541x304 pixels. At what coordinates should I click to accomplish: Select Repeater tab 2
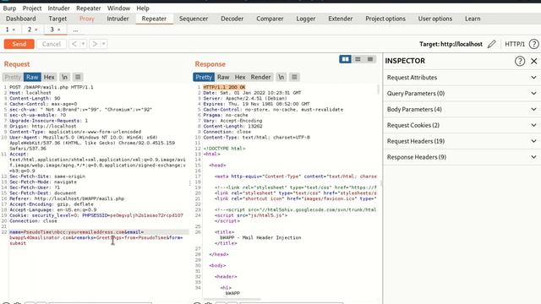(x=30, y=30)
